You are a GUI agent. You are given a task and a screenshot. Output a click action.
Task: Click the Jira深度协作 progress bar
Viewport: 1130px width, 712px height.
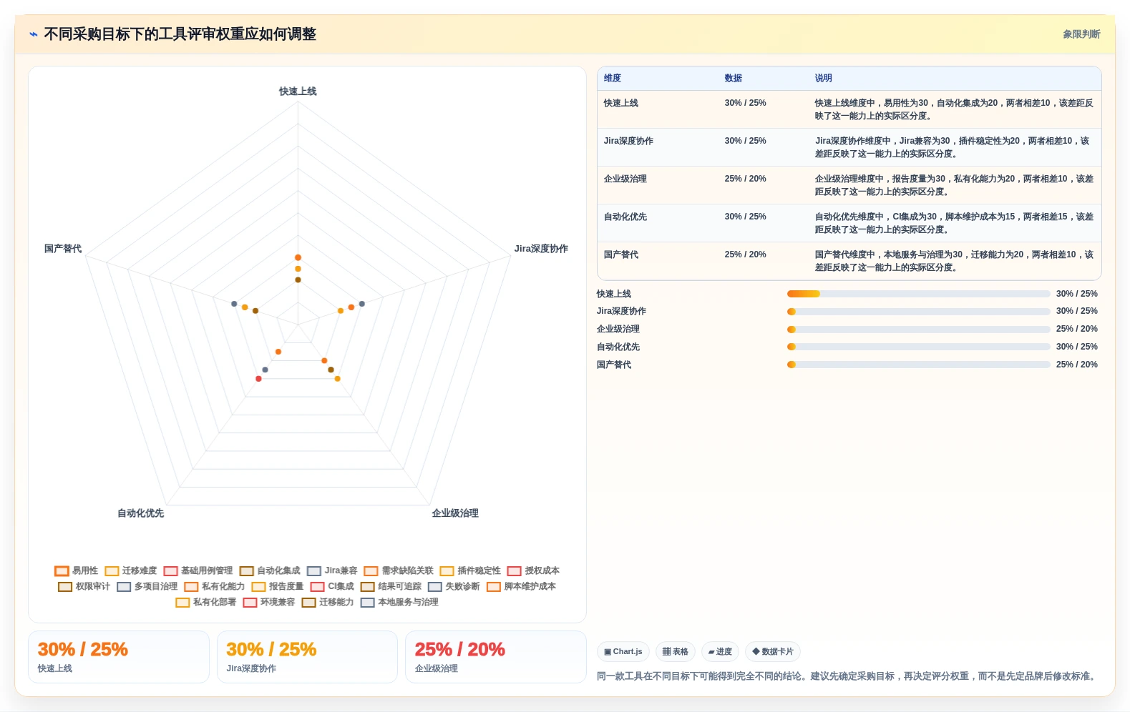click(x=918, y=312)
